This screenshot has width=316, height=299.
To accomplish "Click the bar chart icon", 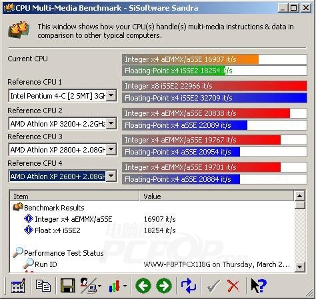I will pos(114,286).
